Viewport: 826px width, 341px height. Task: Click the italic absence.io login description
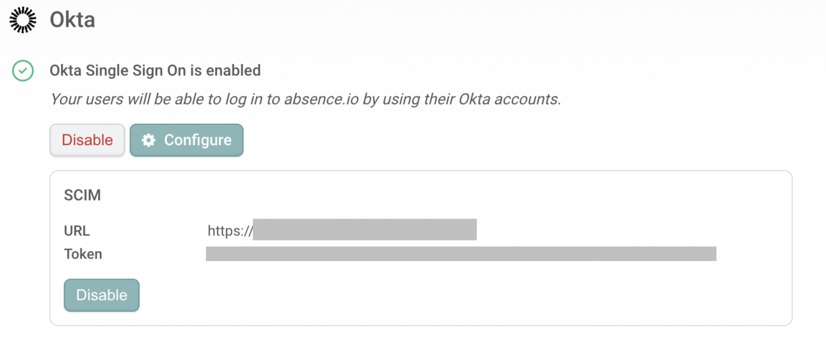[x=305, y=99]
